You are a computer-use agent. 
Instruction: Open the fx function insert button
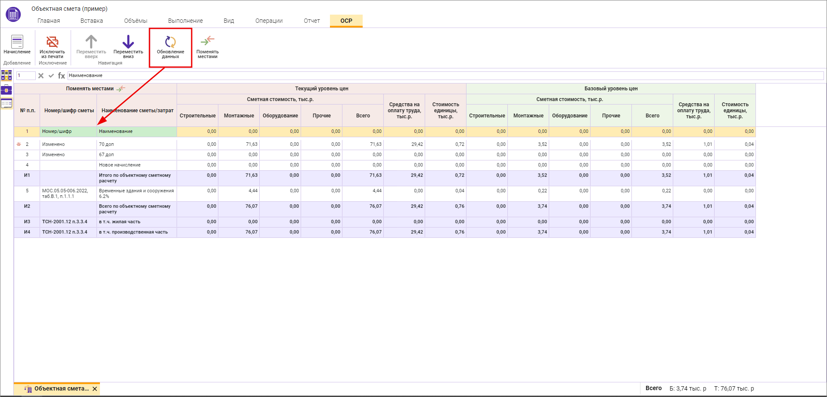click(x=62, y=76)
